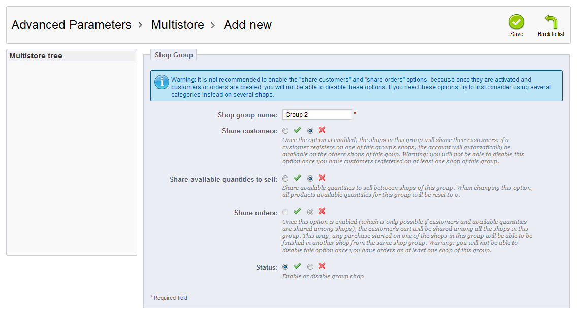Click the Advanced Parameters breadcrumb

tap(72, 25)
